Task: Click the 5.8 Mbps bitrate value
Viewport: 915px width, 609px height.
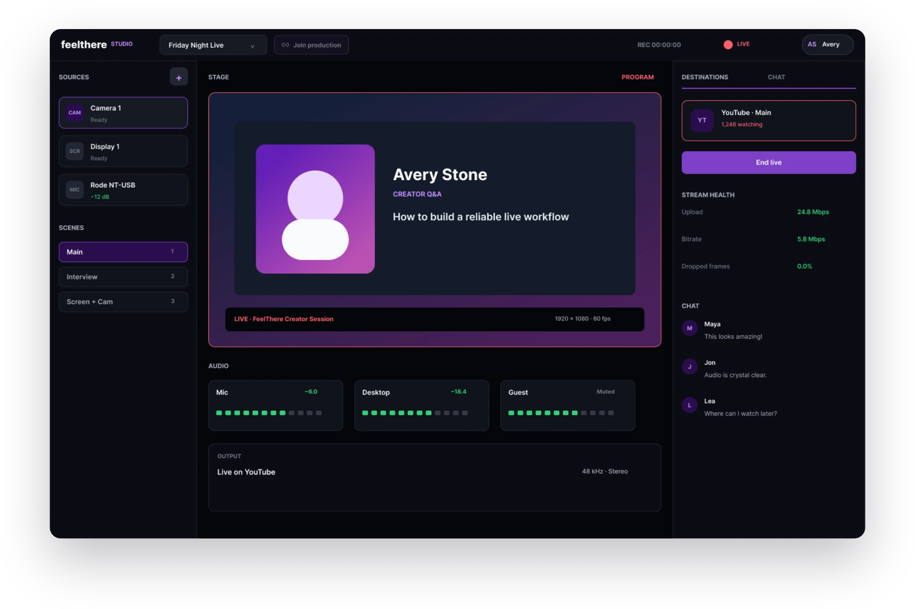Action: point(811,239)
